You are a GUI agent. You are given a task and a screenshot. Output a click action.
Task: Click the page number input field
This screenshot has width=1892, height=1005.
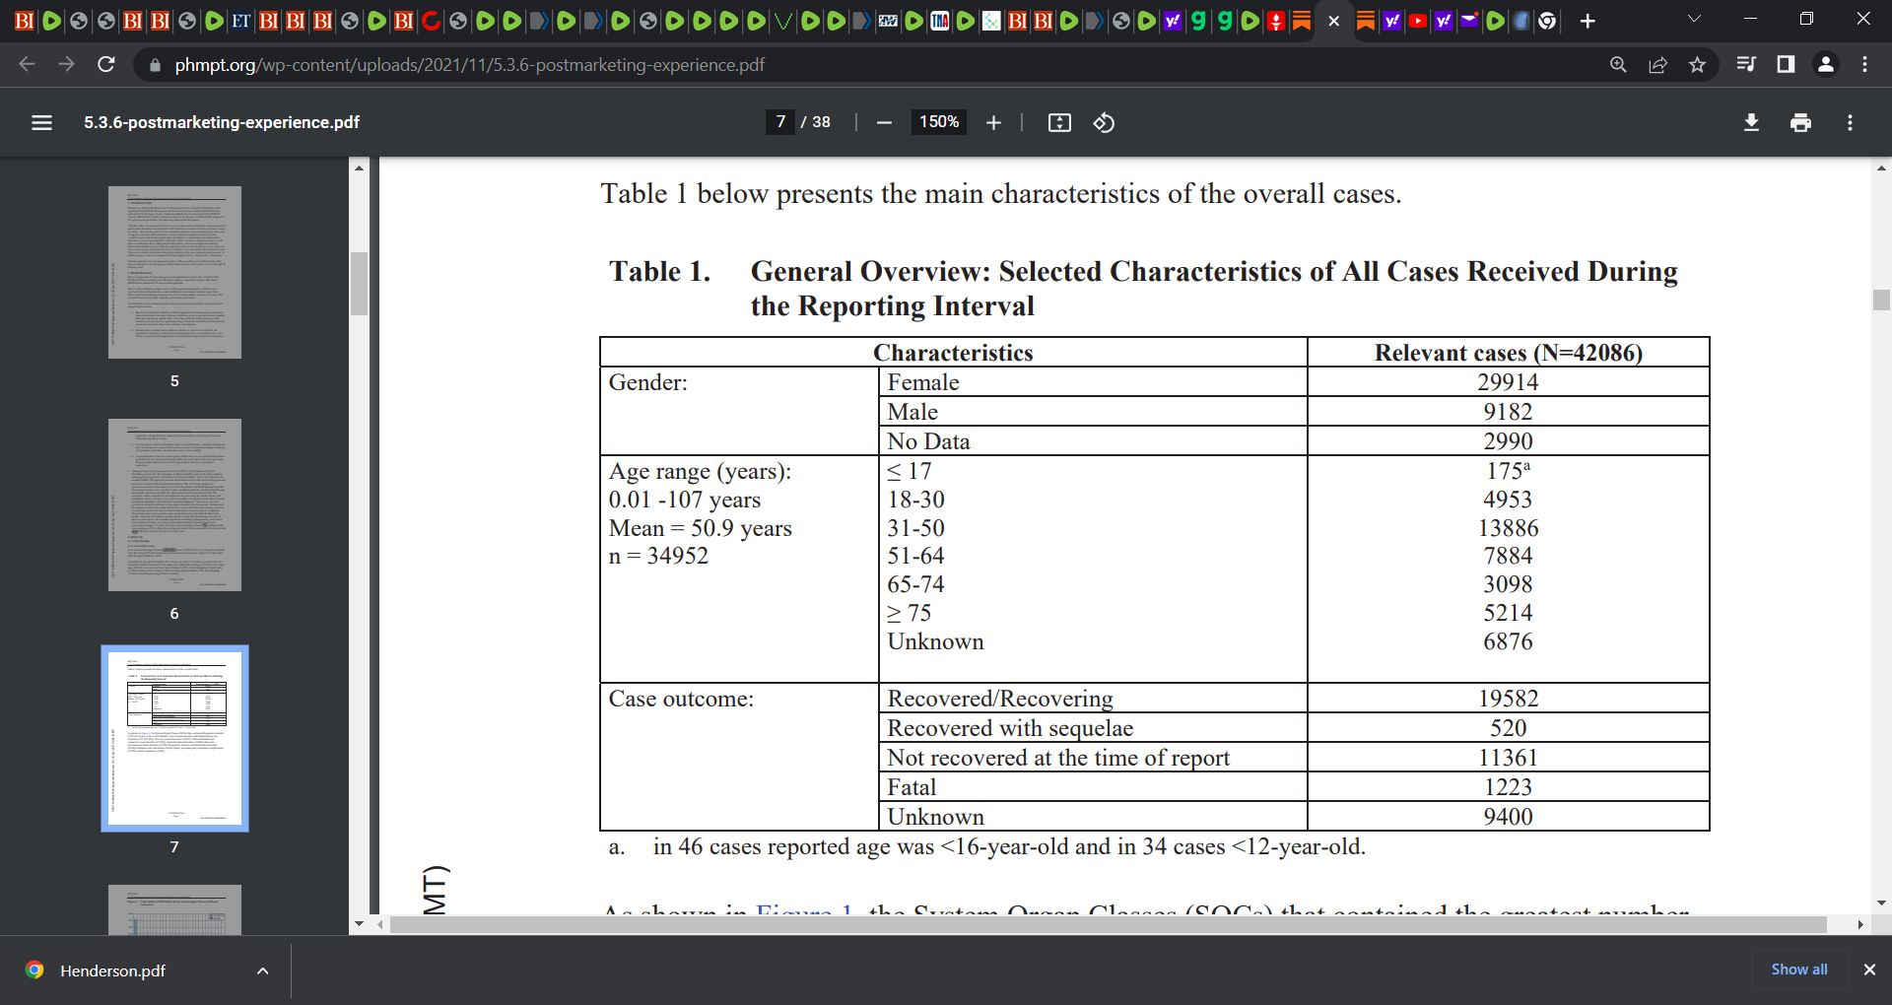point(780,122)
